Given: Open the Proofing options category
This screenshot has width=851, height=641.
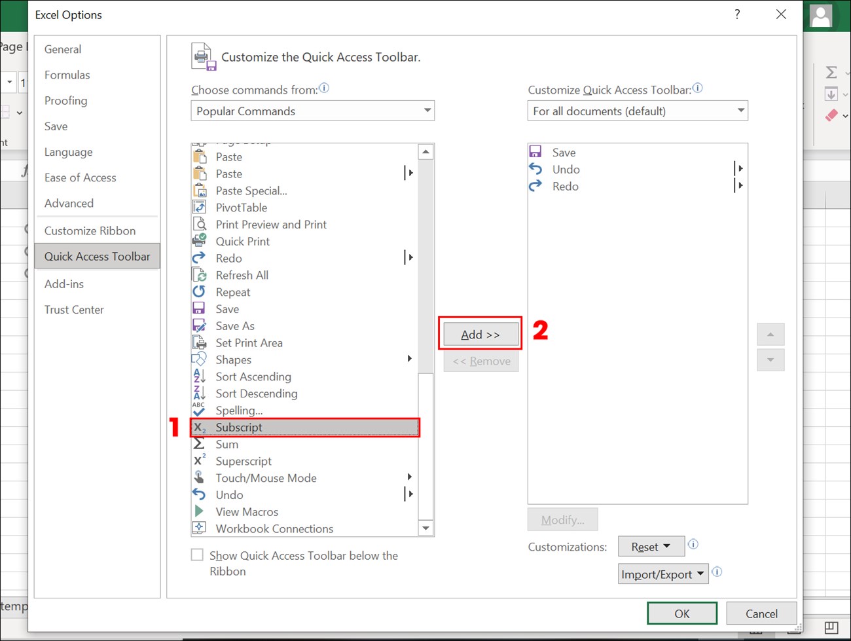Looking at the screenshot, I should (x=65, y=100).
